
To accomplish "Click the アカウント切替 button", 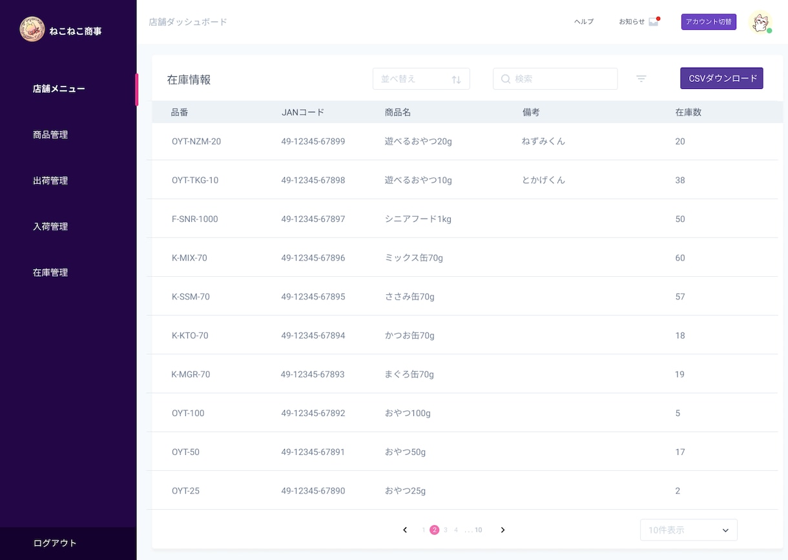I will pos(709,22).
